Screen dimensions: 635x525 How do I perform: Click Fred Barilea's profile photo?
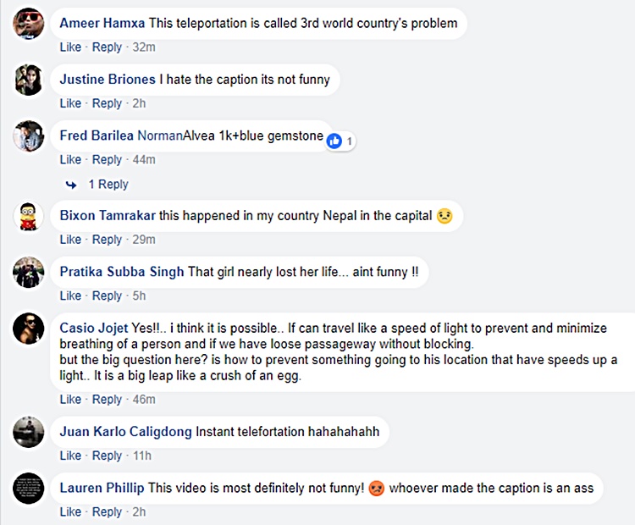29,135
